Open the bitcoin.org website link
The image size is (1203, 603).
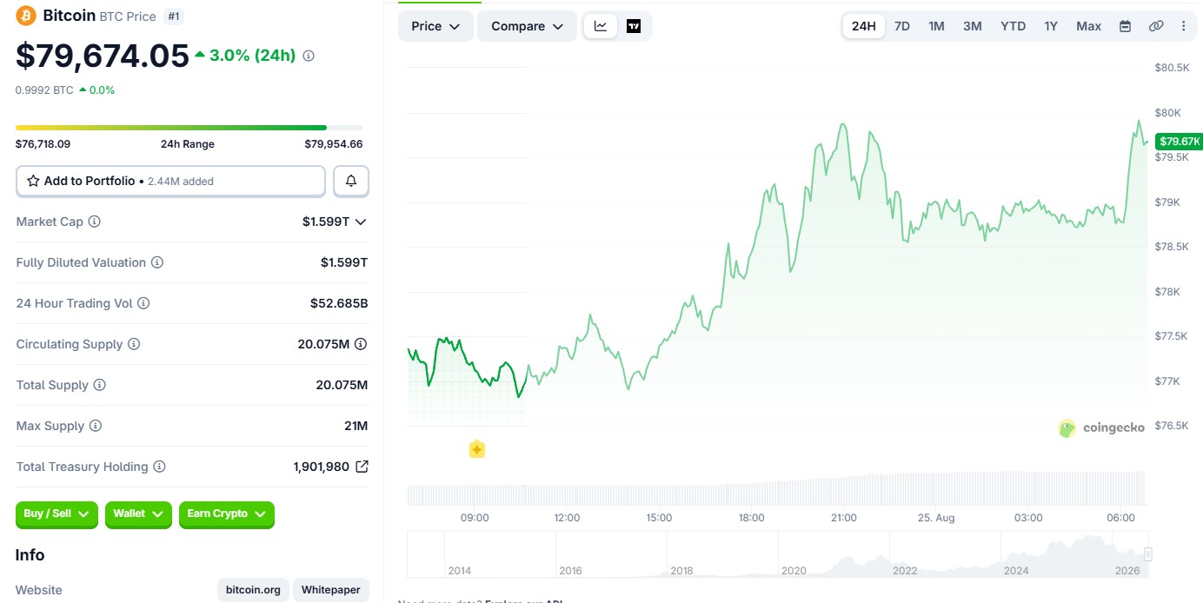253,590
